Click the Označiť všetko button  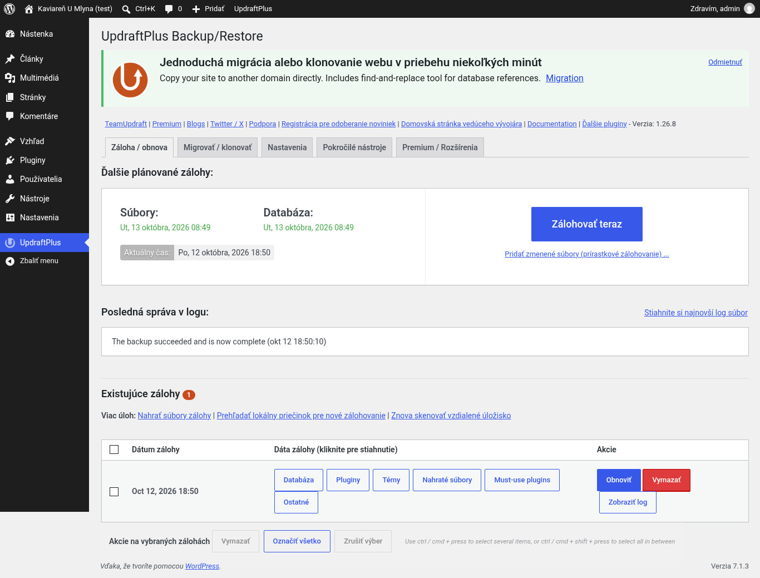click(x=297, y=541)
